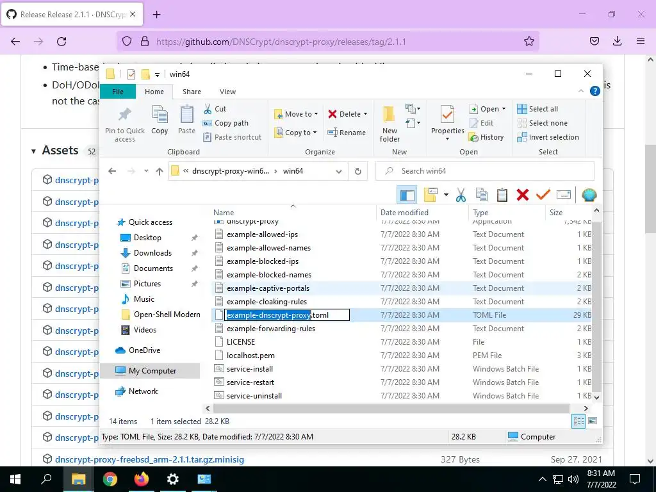Collapse the Assets section on GitHub

point(34,151)
